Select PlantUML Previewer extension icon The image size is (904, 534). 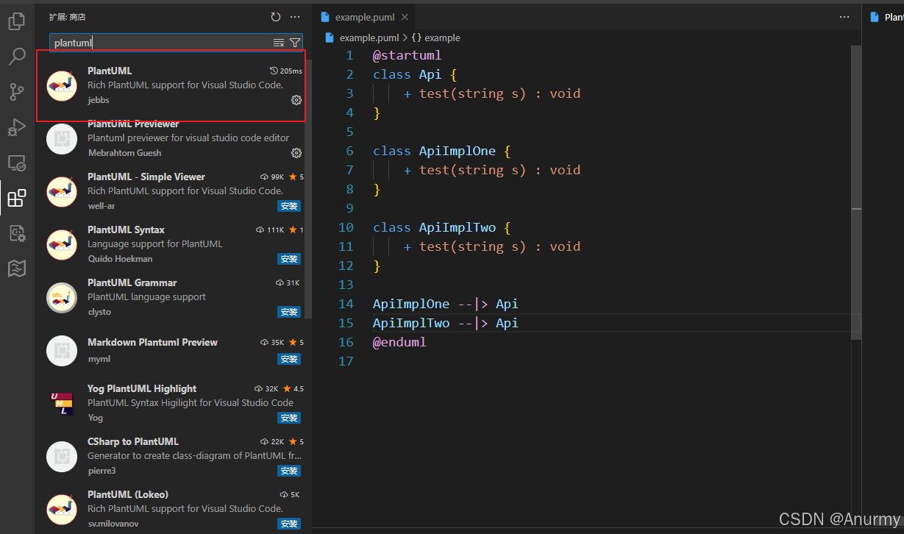[62, 138]
